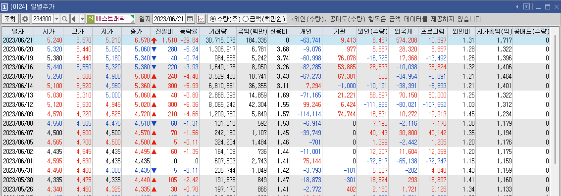The image size is (561, 196).
Task: Click the date field 2023/06/21
Action: pos(169,19)
